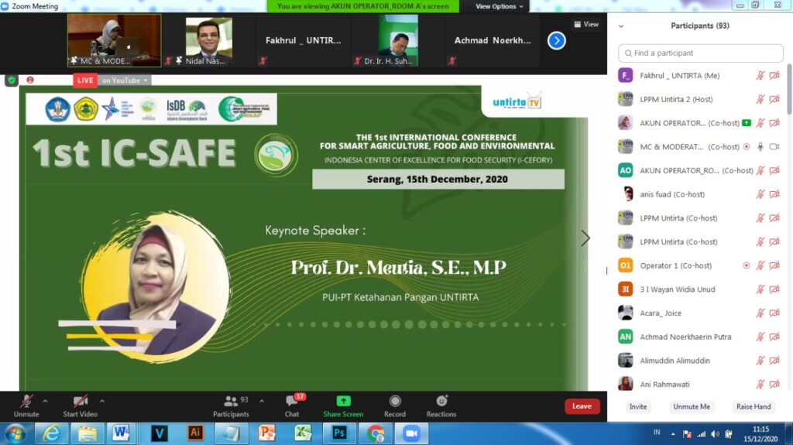Screen dimensions: 793x445
Task: Click the Zoom Meeting window title
Action: pos(35,6)
